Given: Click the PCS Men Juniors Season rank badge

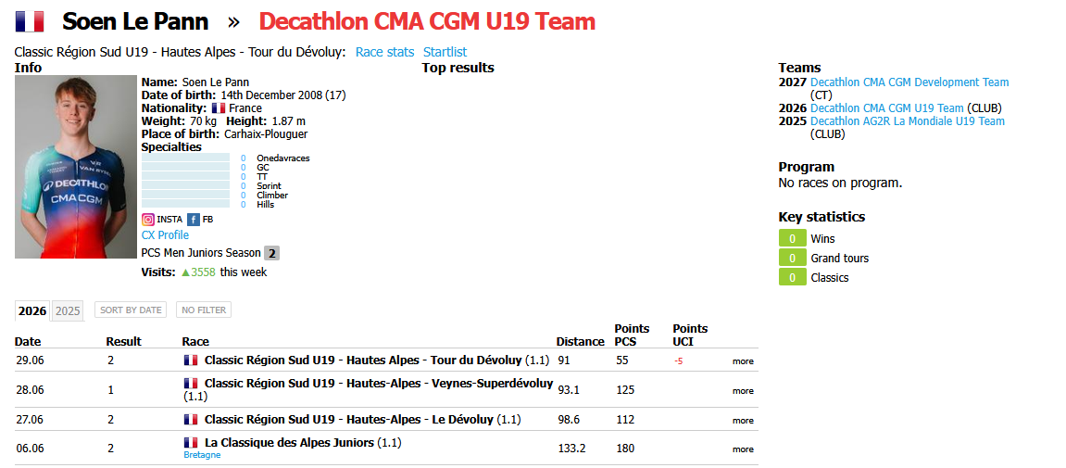Looking at the screenshot, I should point(271,253).
